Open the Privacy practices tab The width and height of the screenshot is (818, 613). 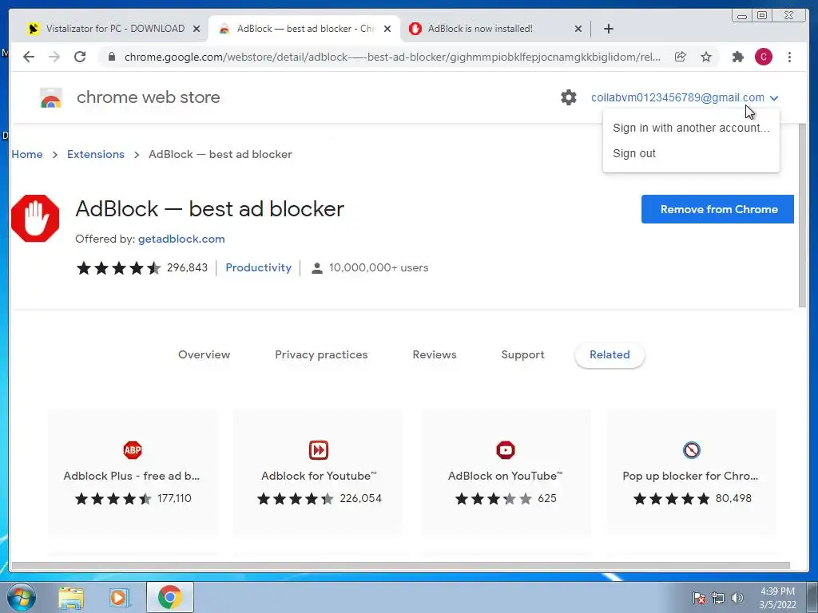[321, 354]
